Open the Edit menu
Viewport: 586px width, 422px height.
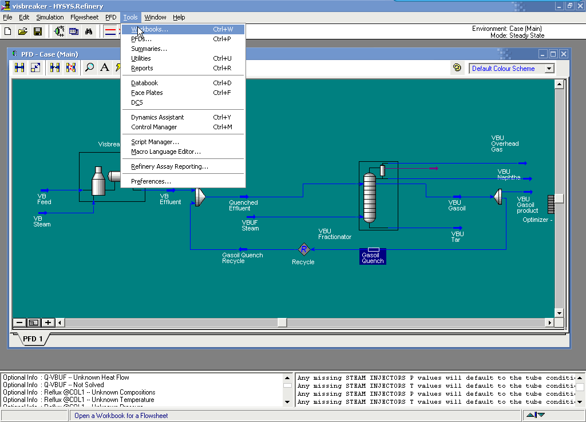tap(24, 17)
